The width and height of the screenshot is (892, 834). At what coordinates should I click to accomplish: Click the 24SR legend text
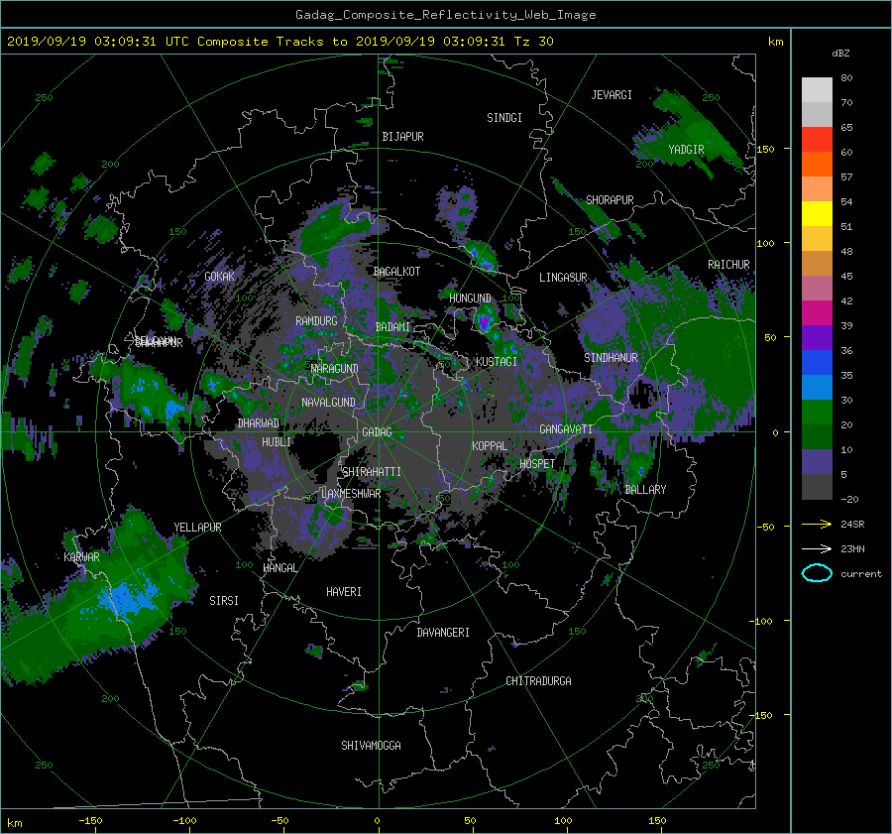coord(852,525)
